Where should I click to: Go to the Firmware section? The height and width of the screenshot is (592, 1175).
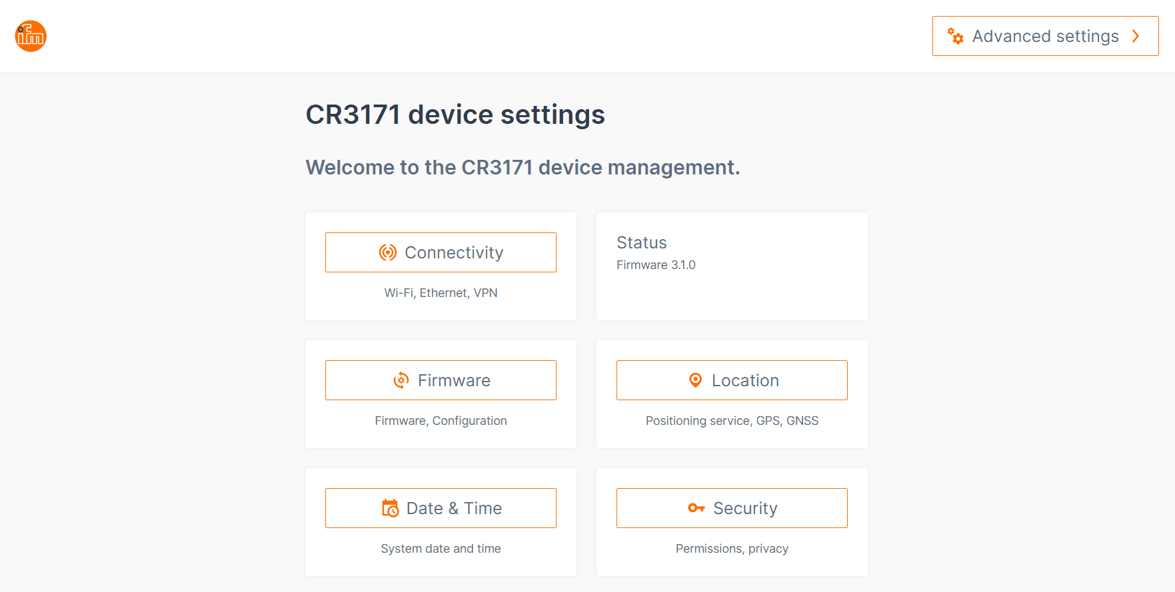[441, 380]
